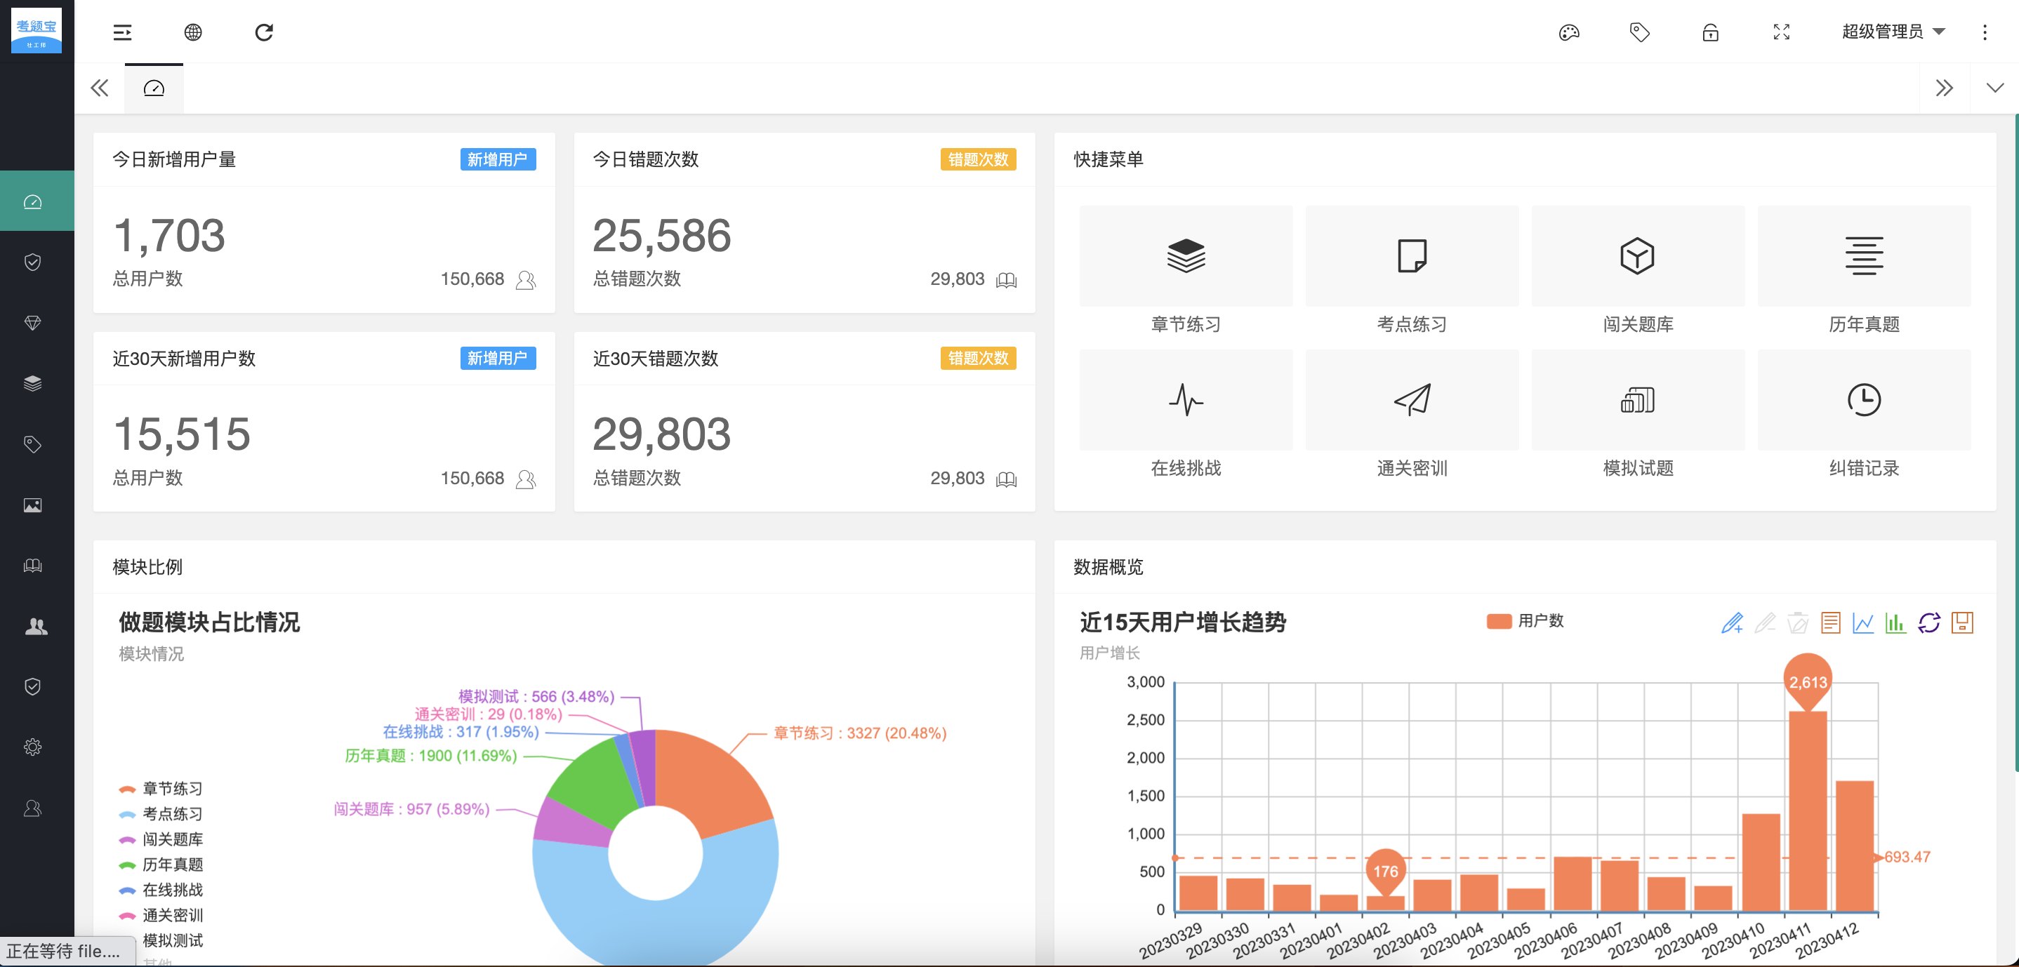Toggle the sidebar collapse icon
The width and height of the screenshot is (2019, 967).
point(122,32)
